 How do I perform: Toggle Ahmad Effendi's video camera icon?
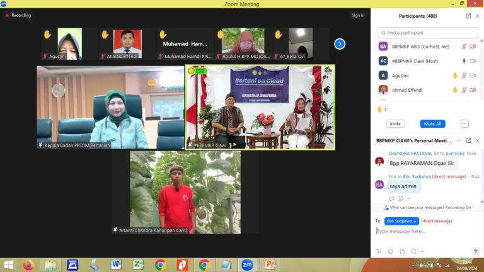(x=473, y=90)
